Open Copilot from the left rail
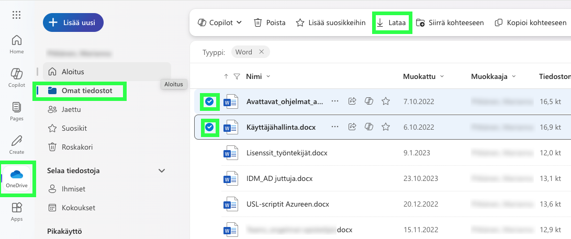 [x=16, y=78]
